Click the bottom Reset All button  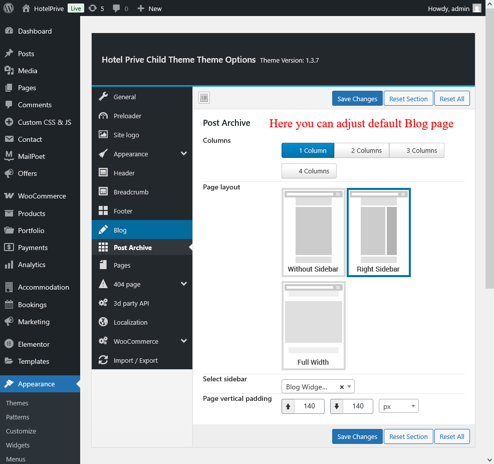pos(452,436)
